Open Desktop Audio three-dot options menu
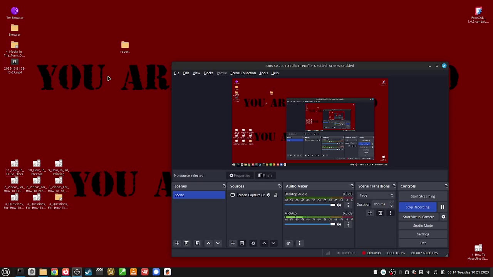493x277 pixels. coord(348,205)
